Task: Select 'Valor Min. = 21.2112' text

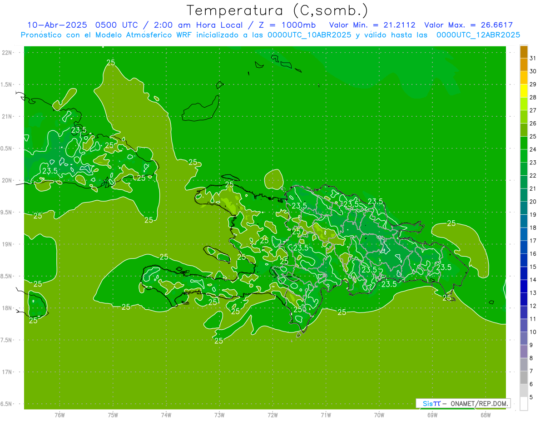Action: [x=372, y=25]
